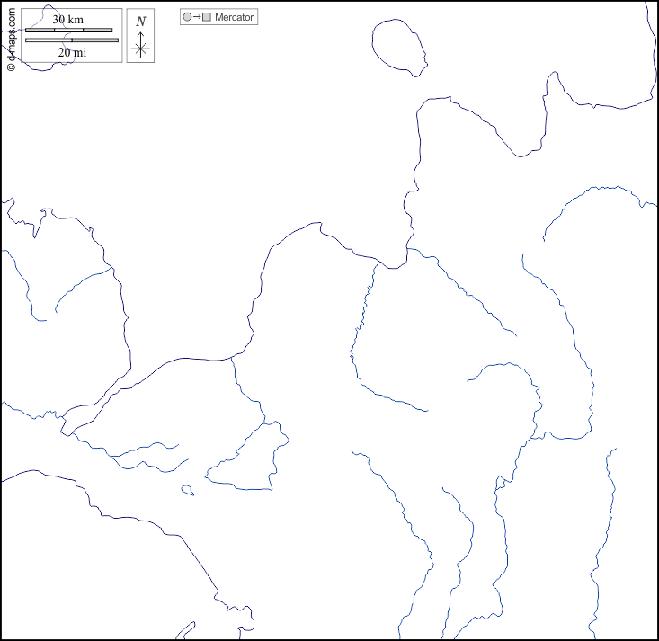The image size is (659, 641).
Task: Click the Mercator projection label
Action: tap(234, 17)
